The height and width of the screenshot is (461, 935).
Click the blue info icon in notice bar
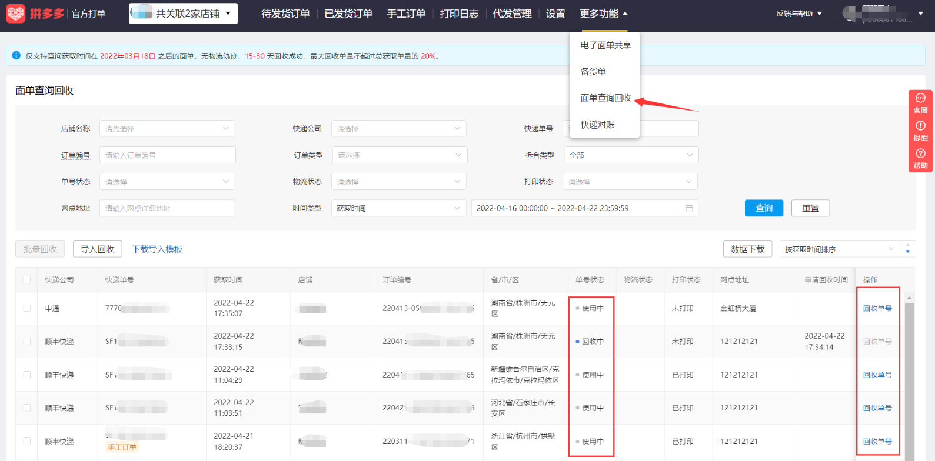pyautogui.click(x=16, y=55)
